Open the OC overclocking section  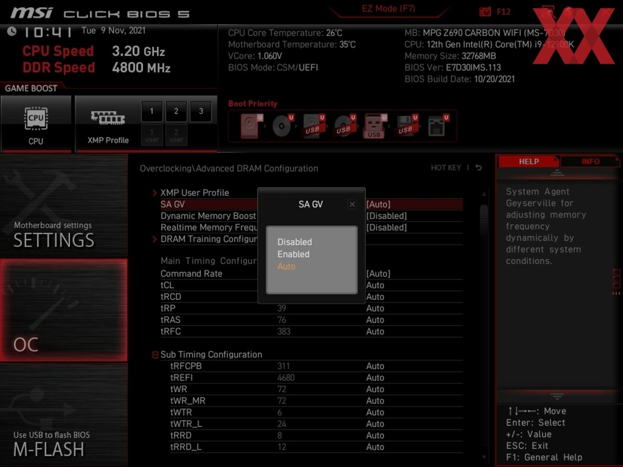click(64, 310)
